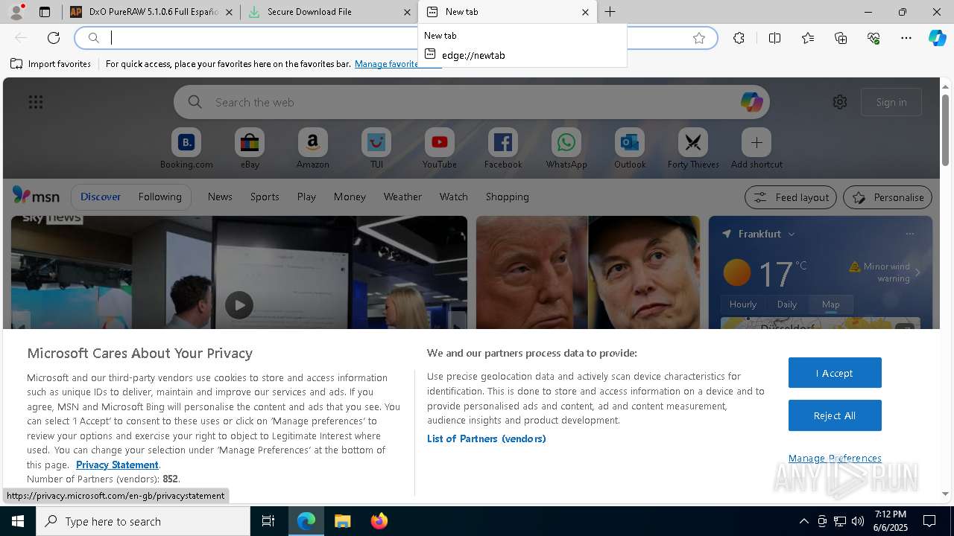The image size is (954, 536).
Task: Click the Add shortcut tile
Action: pyautogui.click(x=756, y=148)
